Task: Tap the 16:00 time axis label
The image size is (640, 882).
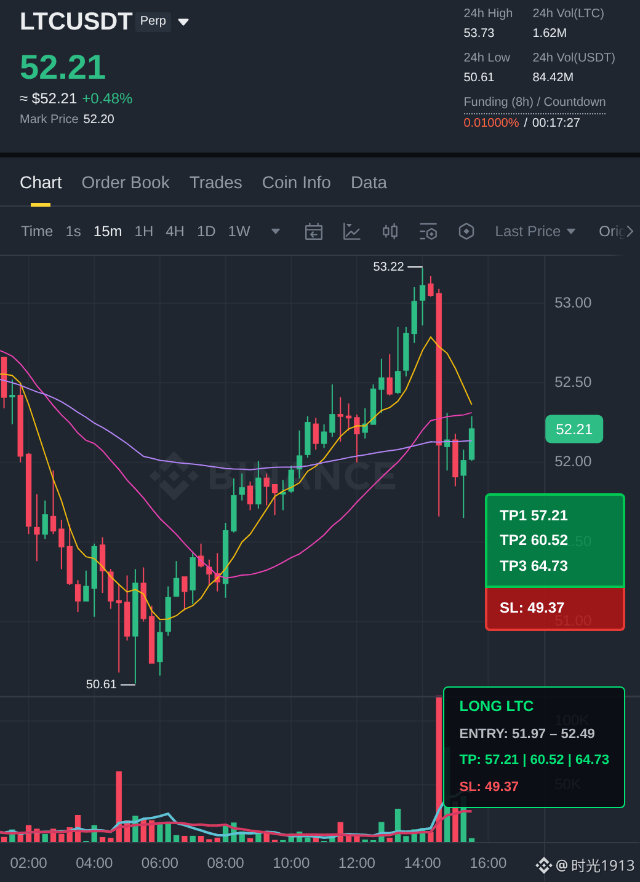Action: (488, 863)
